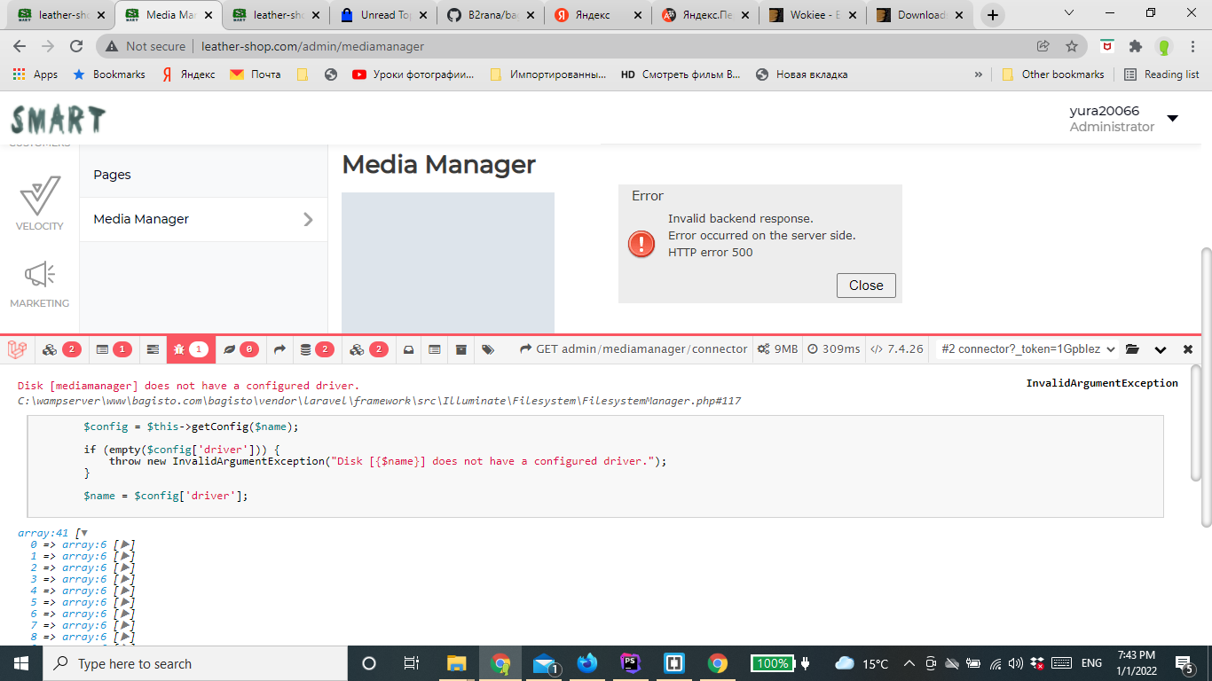Click the SMART logo
This screenshot has width=1212, height=681.
coord(59,119)
